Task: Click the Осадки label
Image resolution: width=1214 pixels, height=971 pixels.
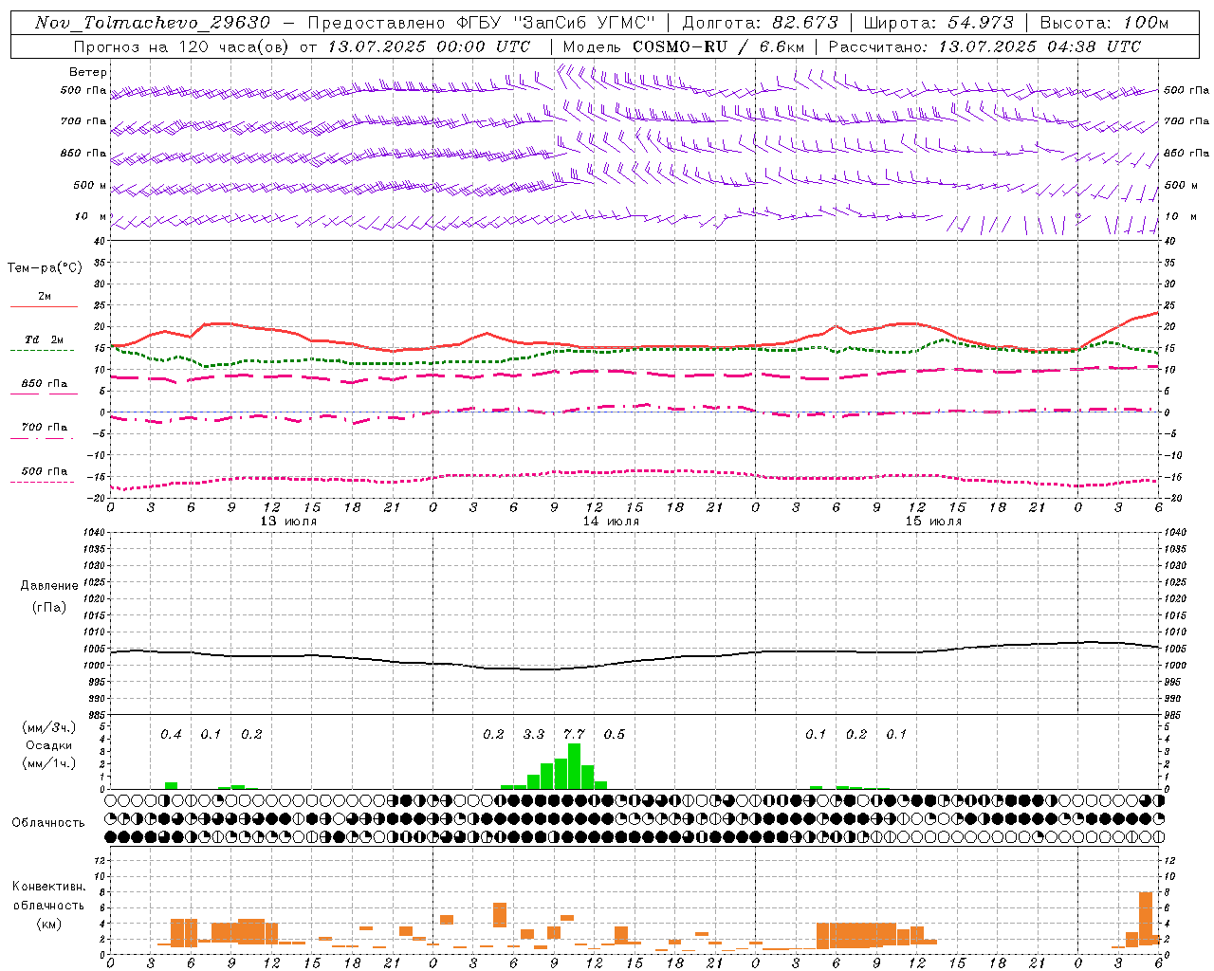Action: pos(49,745)
